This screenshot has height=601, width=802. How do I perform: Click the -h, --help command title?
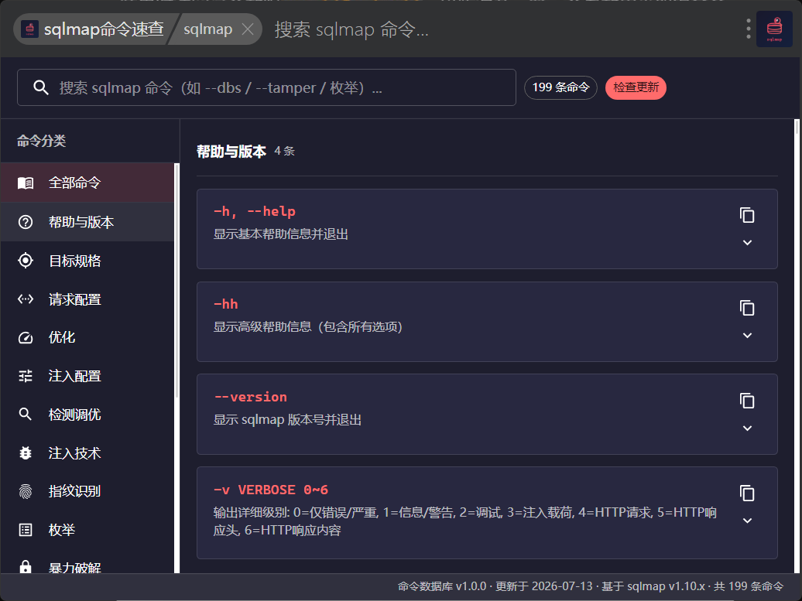[254, 212]
